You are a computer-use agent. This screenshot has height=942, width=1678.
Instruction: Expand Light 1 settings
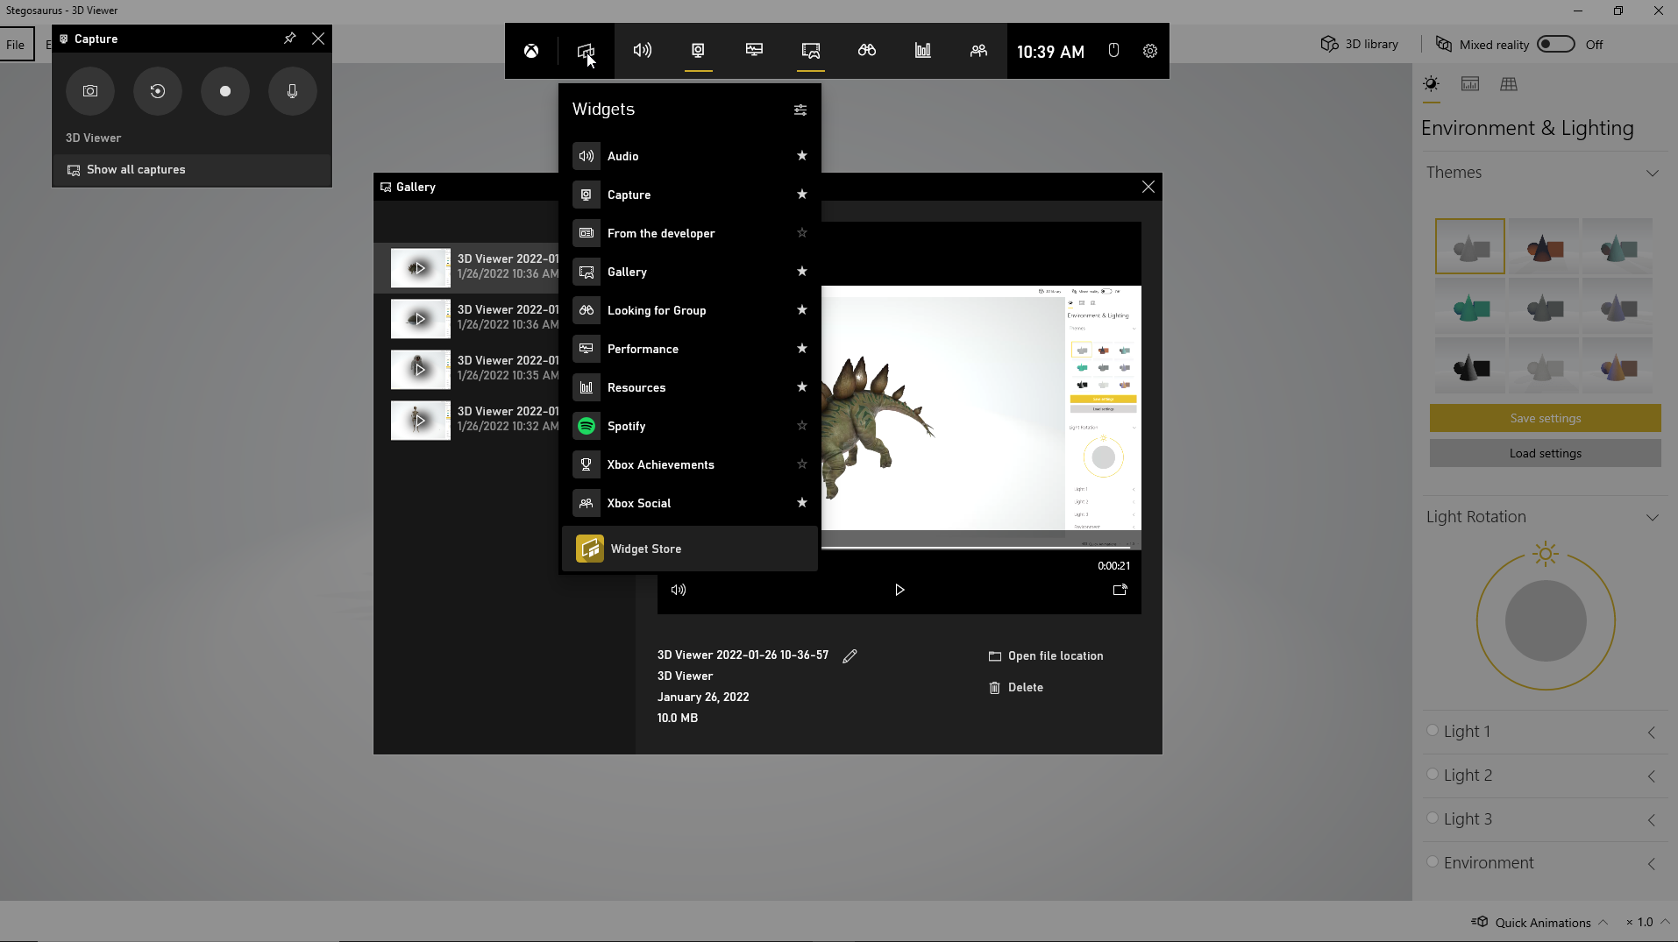click(x=1652, y=733)
